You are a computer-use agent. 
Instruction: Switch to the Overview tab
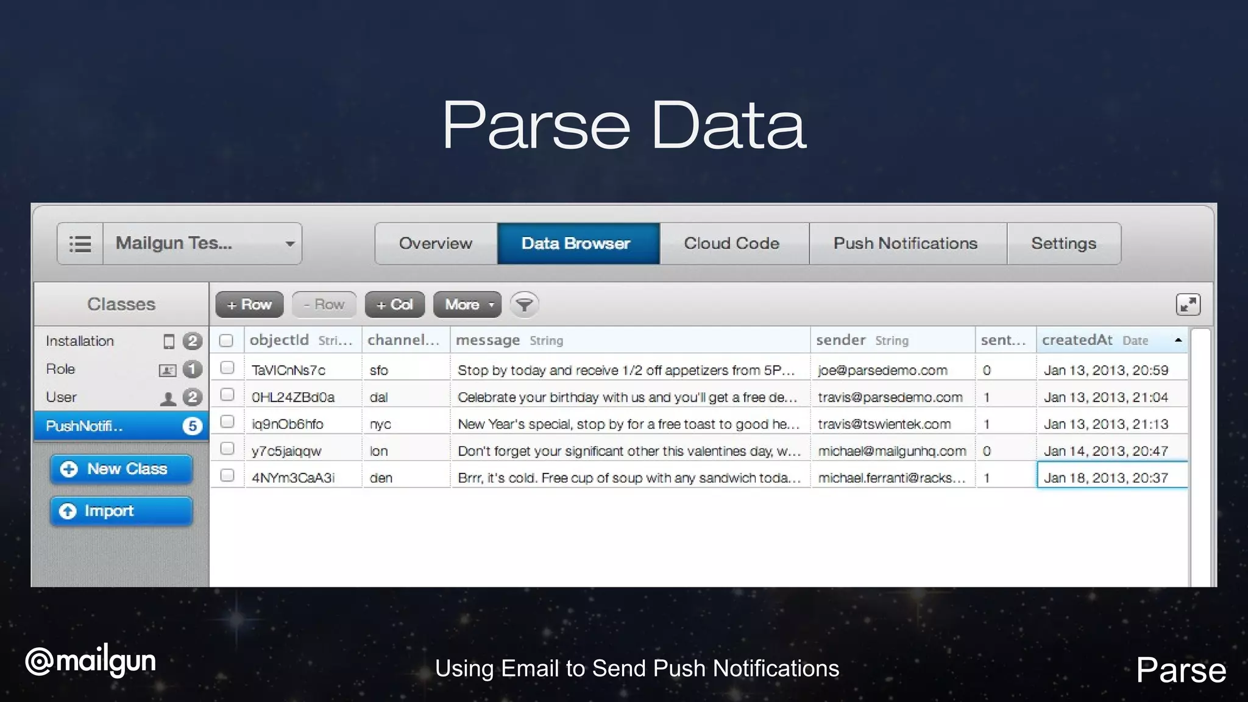436,244
